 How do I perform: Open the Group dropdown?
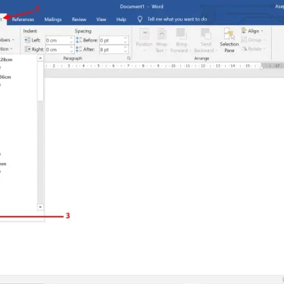coord(253,40)
